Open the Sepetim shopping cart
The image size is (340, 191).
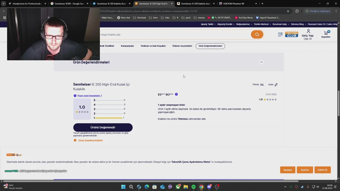click(326, 34)
